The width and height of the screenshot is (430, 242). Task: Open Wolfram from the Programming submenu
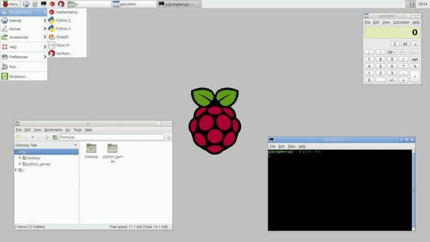tap(67, 53)
